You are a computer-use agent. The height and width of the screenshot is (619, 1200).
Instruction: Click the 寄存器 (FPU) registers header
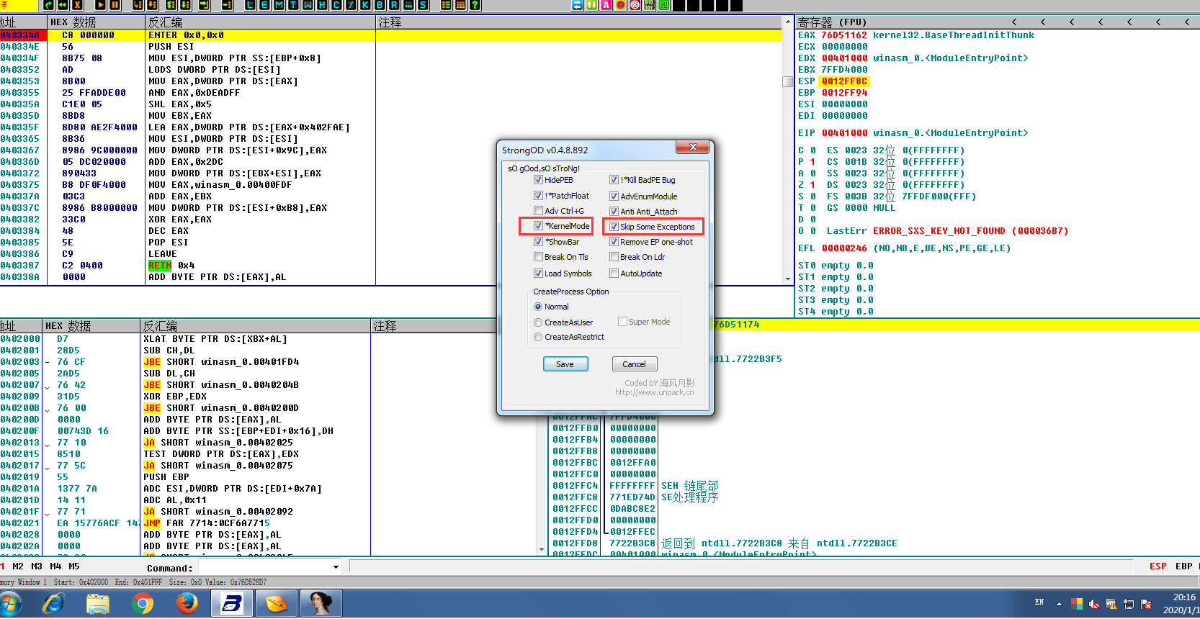[832, 22]
